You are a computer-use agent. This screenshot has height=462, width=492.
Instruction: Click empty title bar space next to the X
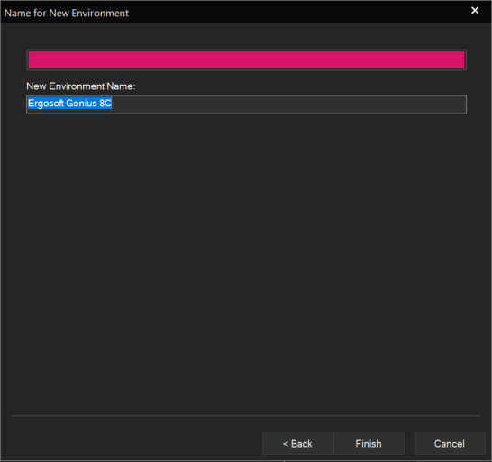408,12
